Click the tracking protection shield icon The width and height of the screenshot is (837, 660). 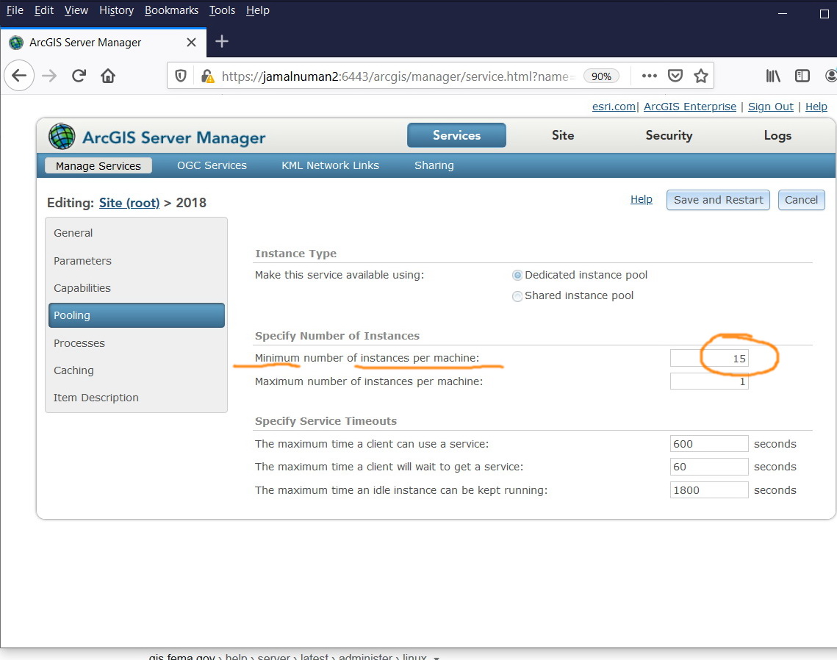181,76
